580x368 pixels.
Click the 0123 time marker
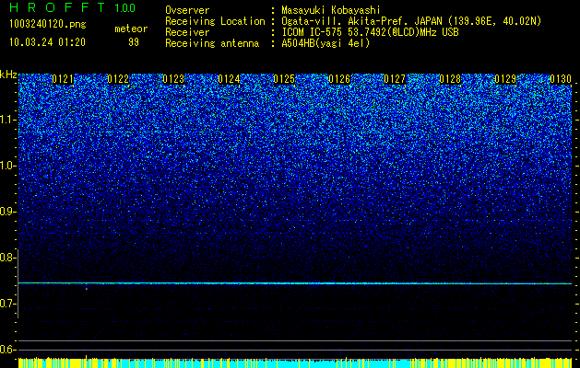(x=173, y=79)
